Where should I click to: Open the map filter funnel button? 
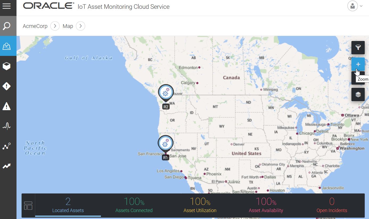tap(358, 48)
